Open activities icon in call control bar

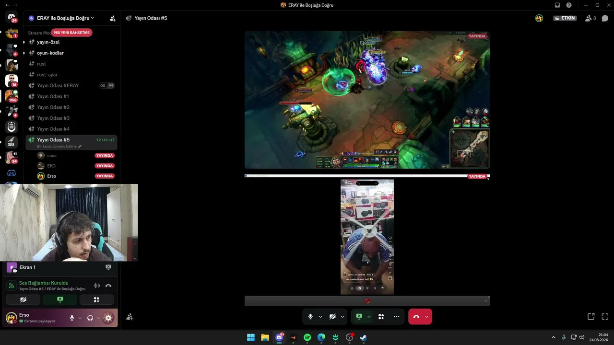(381, 317)
